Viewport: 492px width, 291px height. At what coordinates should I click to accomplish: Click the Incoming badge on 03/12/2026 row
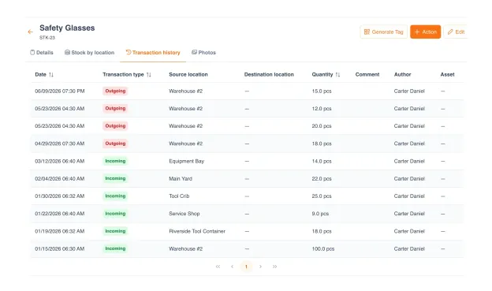(x=115, y=161)
